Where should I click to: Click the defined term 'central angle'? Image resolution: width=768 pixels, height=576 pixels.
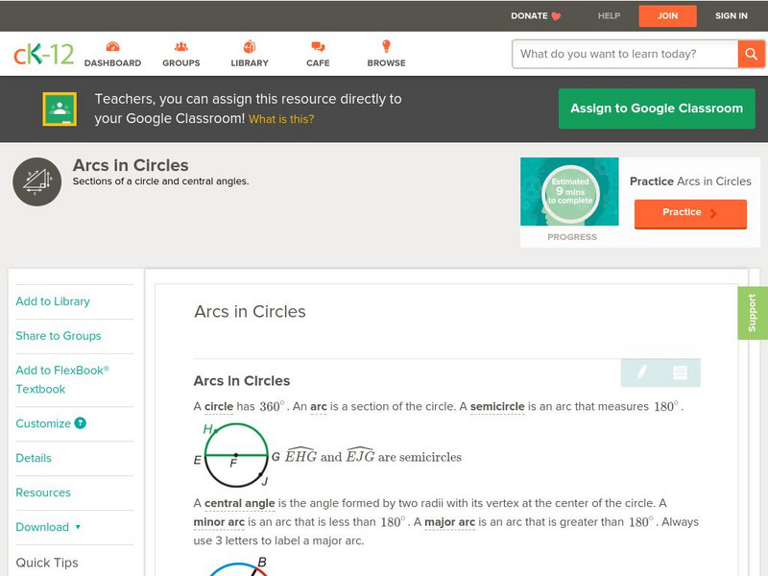click(239, 503)
